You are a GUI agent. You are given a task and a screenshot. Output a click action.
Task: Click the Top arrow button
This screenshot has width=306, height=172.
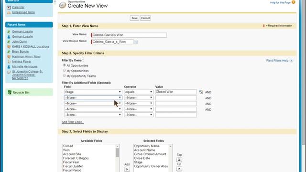179,160
